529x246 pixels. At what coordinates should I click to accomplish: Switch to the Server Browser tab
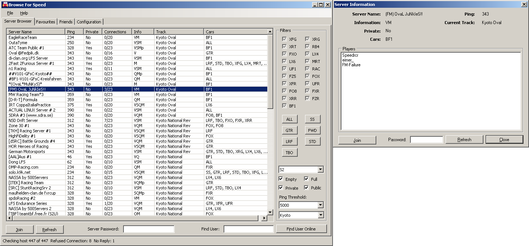18,21
